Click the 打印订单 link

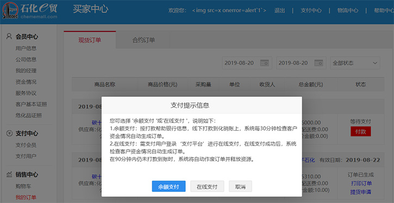tap(361, 184)
